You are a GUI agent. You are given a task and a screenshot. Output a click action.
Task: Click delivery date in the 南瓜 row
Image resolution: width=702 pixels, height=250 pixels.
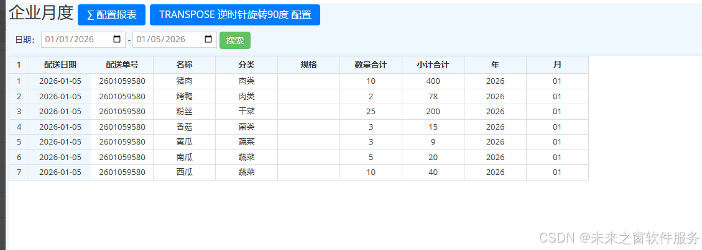coord(60,157)
